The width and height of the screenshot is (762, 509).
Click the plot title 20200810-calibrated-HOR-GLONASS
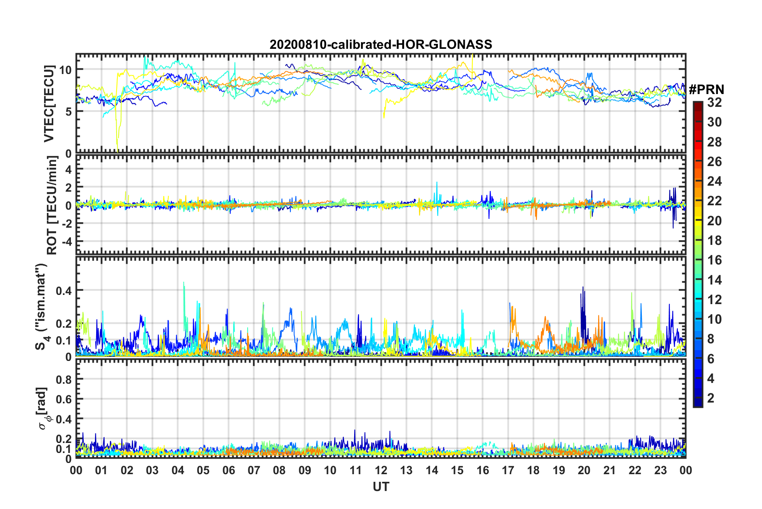pyautogui.click(x=381, y=44)
